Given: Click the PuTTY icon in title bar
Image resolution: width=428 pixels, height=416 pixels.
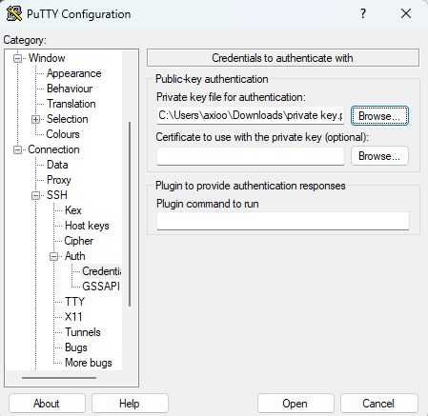Looking at the screenshot, I should [x=14, y=13].
